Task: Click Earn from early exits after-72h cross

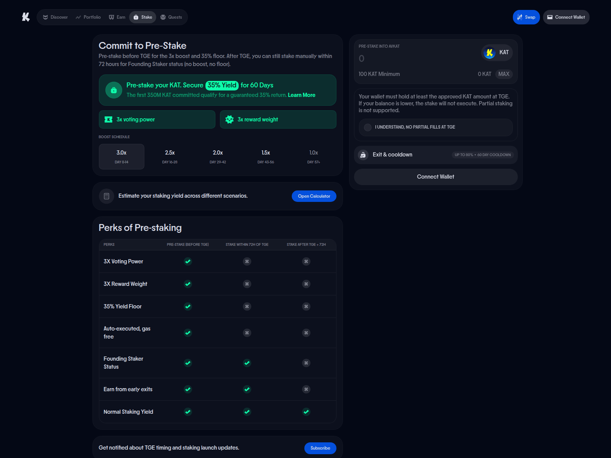Action: pos(306,389)
